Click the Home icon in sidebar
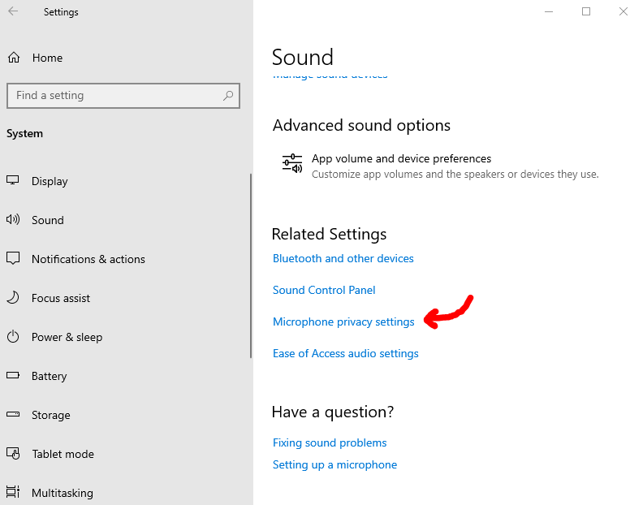Screen dimensions: 630x505 pos(13,58)
